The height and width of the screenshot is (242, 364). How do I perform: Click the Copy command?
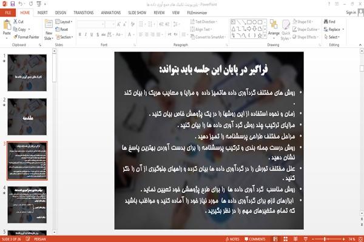19,29
